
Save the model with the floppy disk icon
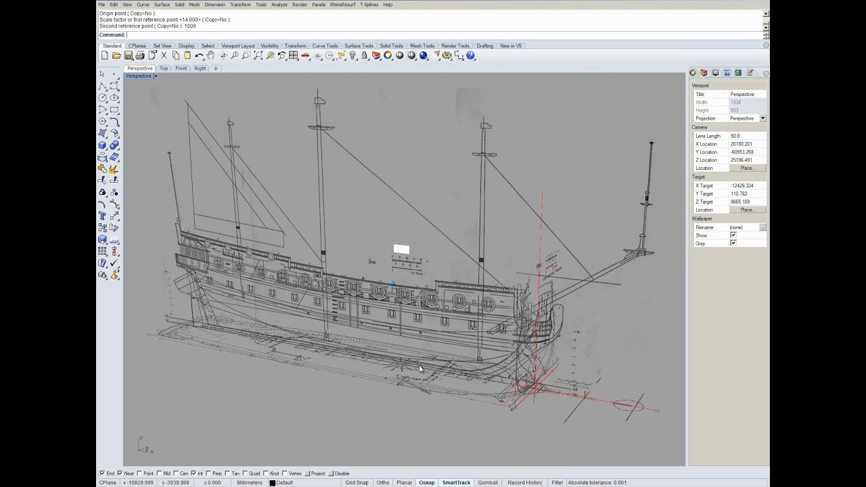tap(128, 55)
